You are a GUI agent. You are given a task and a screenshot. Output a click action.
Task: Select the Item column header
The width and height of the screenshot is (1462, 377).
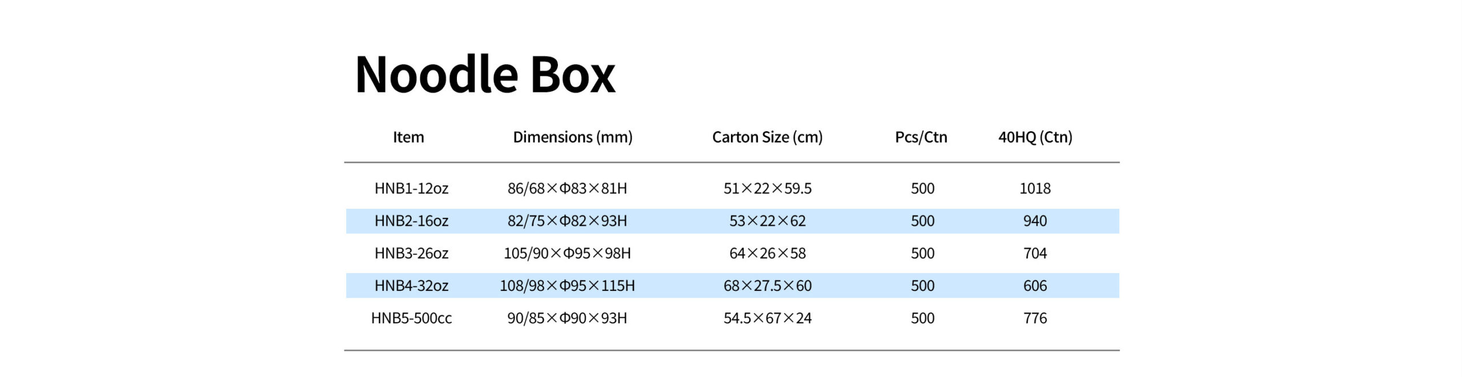pos(408,137)
